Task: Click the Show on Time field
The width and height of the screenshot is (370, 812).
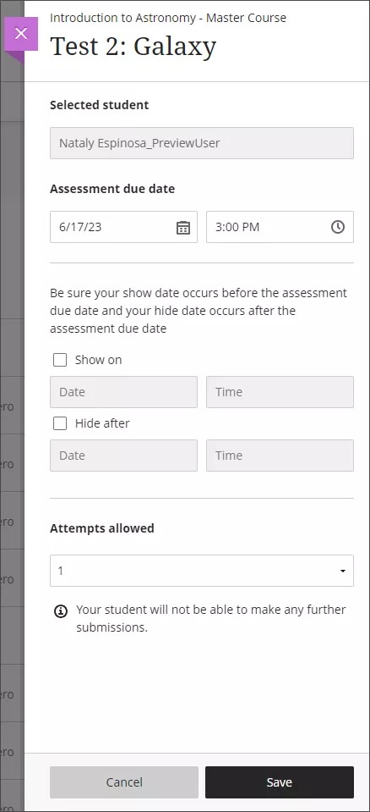Action: (280, 392)
